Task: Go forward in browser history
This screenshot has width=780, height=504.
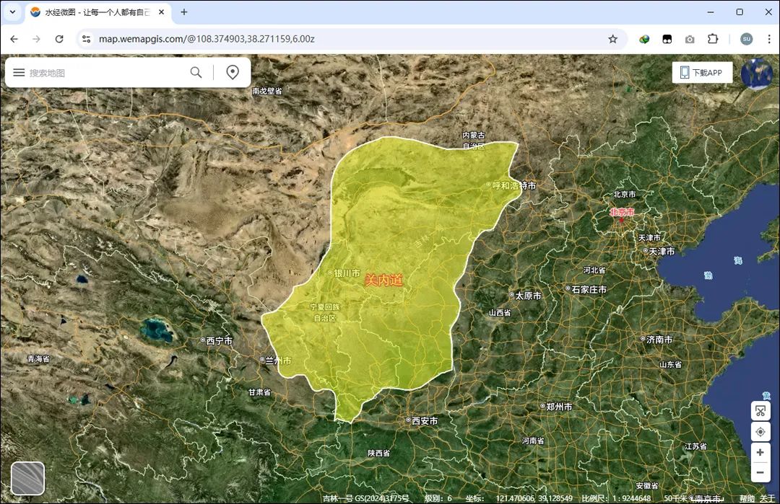Action: [36, 39]
